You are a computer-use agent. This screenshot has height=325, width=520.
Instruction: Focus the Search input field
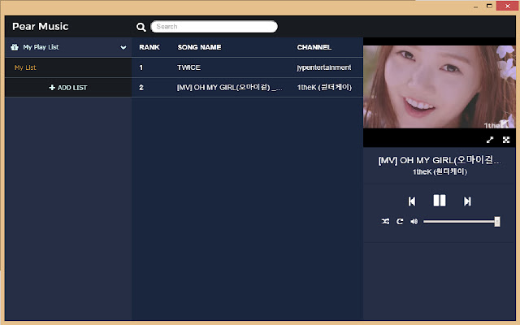click(214, 27)
